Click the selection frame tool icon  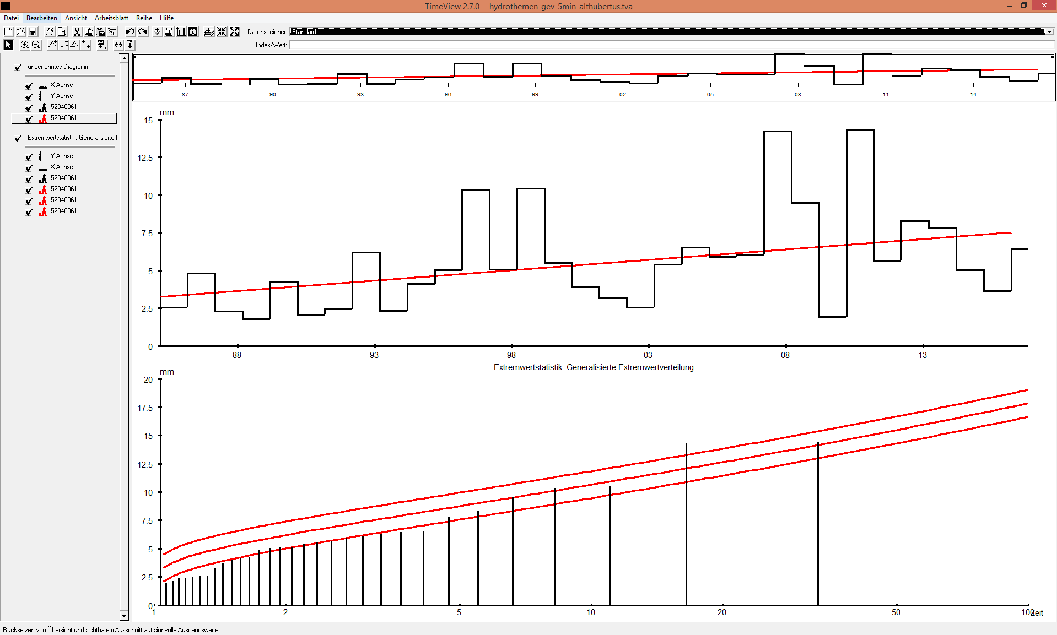pos(86,45)
